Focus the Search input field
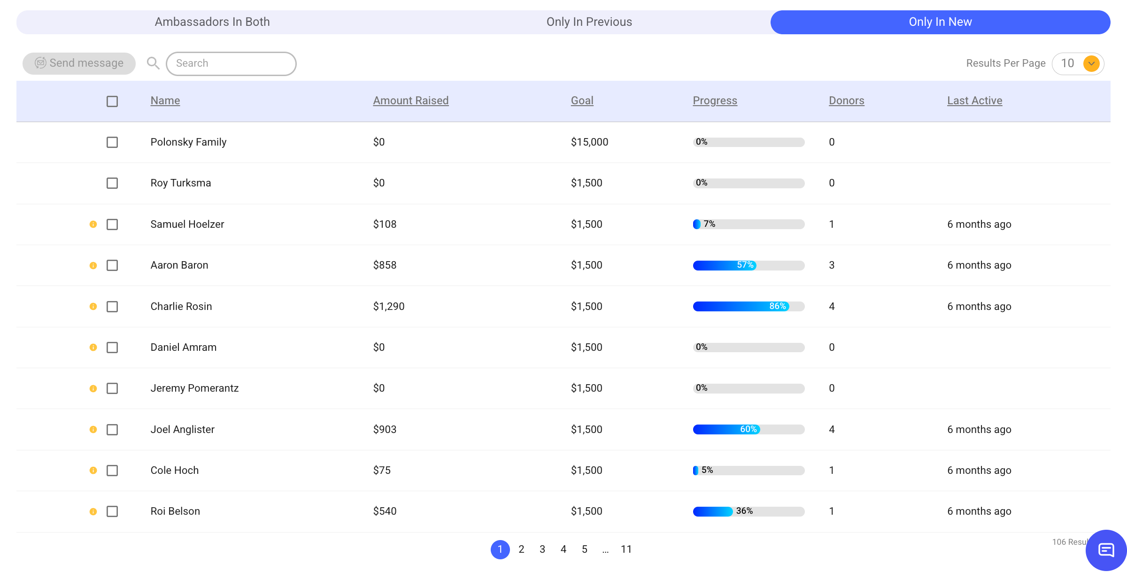Screen dimensions: 1127x572 tap(231, 63)
